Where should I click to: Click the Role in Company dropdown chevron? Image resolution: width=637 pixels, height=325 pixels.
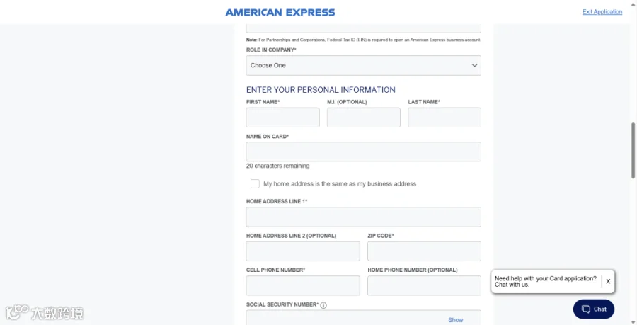point(474,65)
